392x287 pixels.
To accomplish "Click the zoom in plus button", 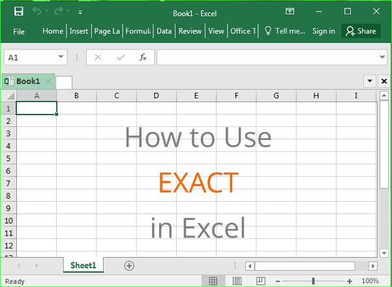I will [x=350, y=281].
